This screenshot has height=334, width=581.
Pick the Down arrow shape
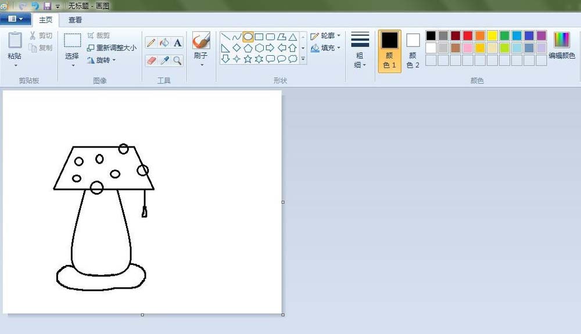[225, 59]
